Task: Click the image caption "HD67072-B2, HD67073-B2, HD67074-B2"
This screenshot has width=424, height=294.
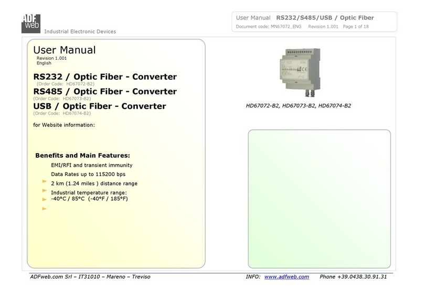Action: click(x=298, y=106)
